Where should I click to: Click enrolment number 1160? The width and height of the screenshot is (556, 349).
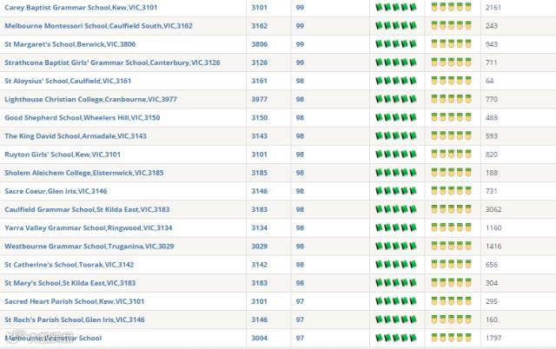pyautogui.click(x=493, y=228)
